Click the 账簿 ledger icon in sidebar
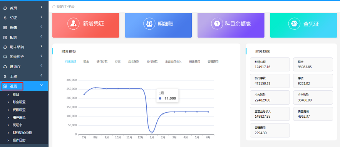The height and width of the screenshot is (147, 340). coord(5,28)
